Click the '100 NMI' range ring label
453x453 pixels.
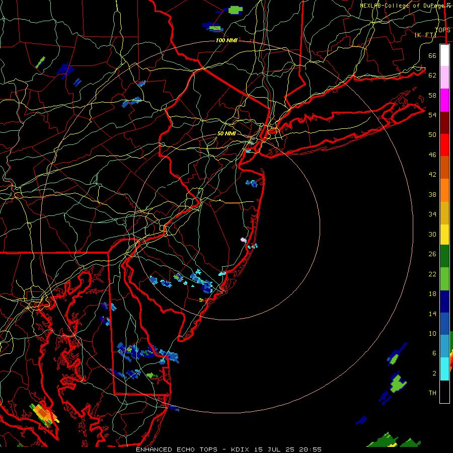coord(226,40)
